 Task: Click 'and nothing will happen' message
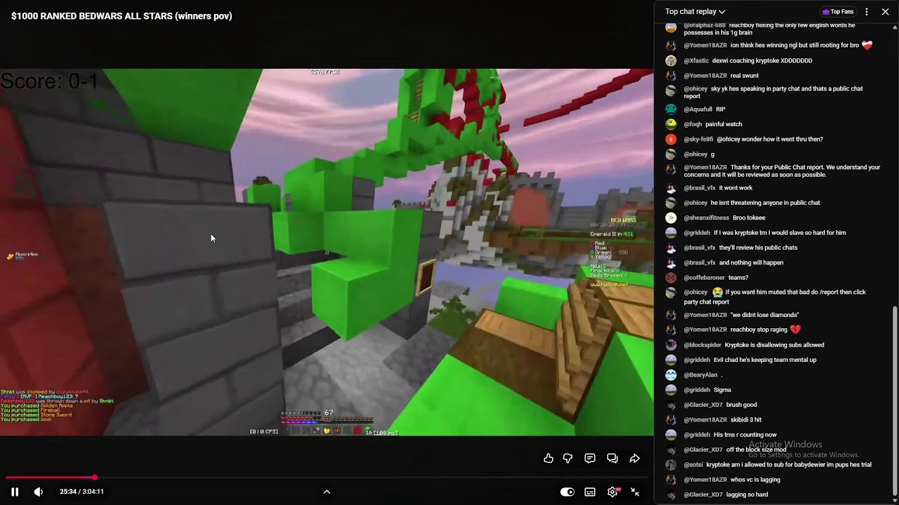(x=751, y=263)
